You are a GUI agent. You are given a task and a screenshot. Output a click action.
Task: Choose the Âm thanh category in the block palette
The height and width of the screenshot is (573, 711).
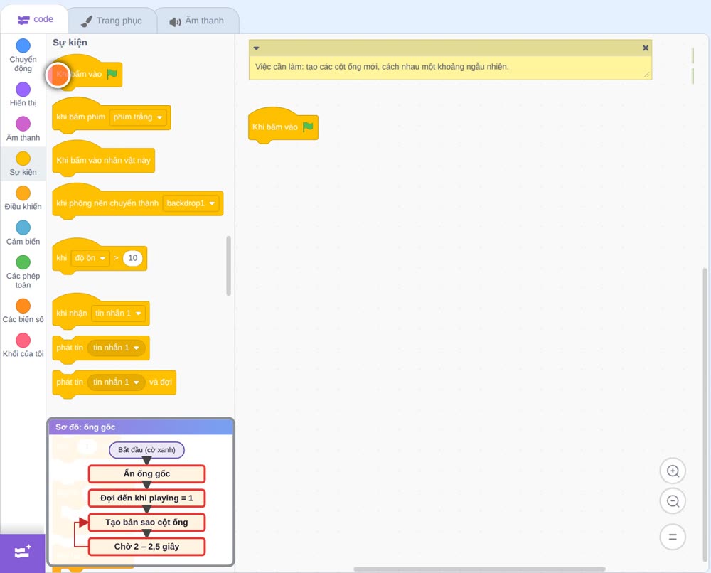click(x=23, y=129)
